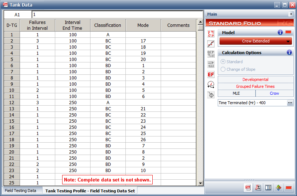Image resolution: width=297 pixels, height=196 pixels.
Task: Click the Calculate parameters (beta/eta) icon
Action: pyautogui.click(x=211, y=34)
